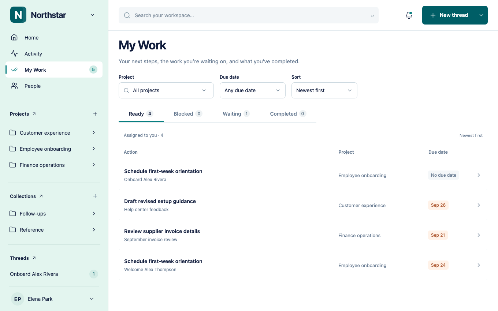
Task: Open the New thread options dropdown arrow
Action: [482, 15]
